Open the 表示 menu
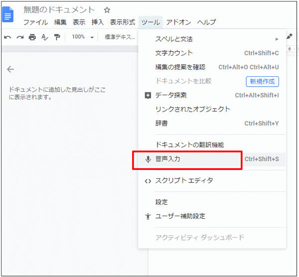This screenshot has width=299, height=277. tap(79, 22)
